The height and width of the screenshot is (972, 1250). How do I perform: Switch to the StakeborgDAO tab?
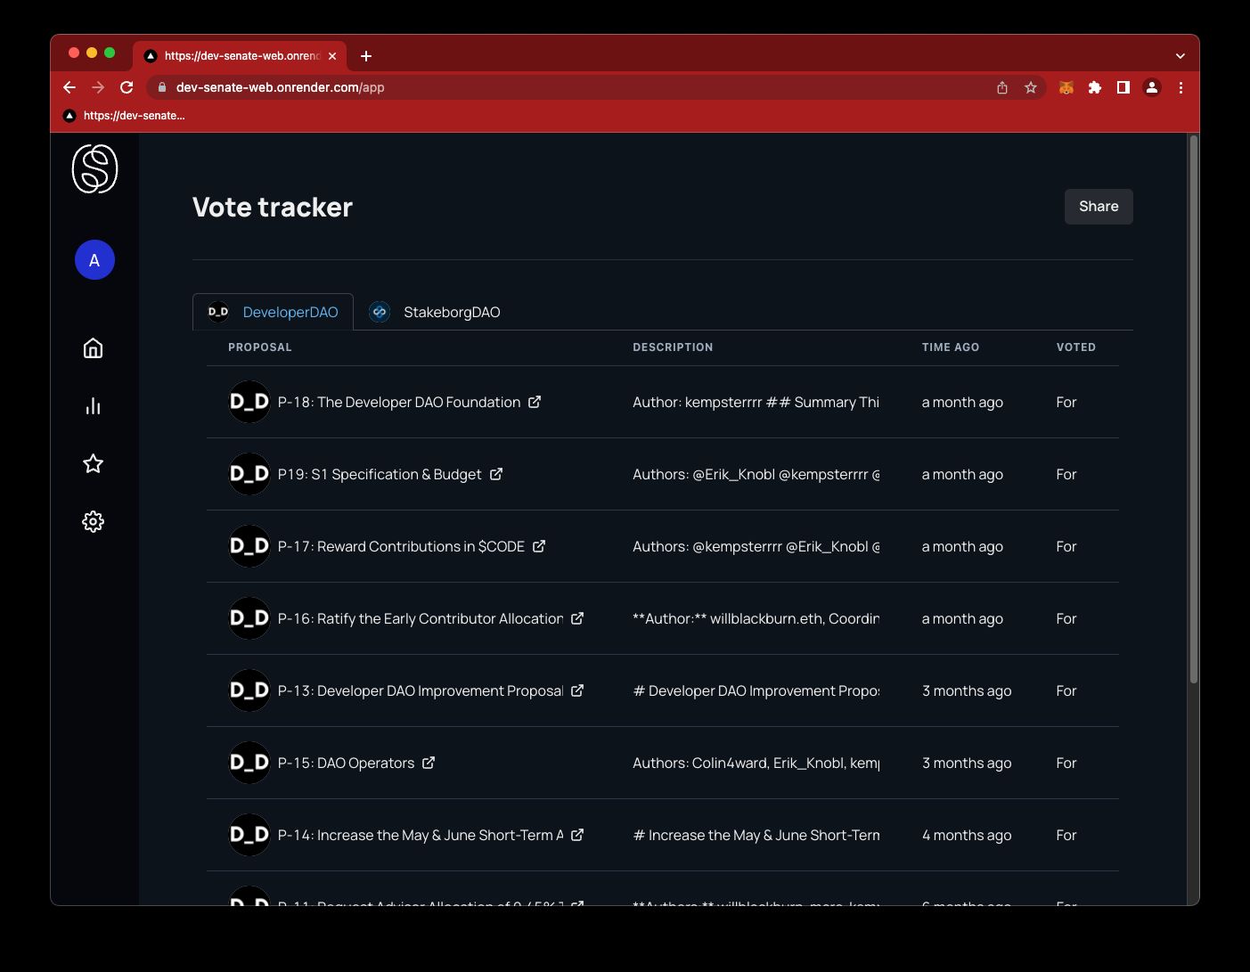click(x=435, y=312)
